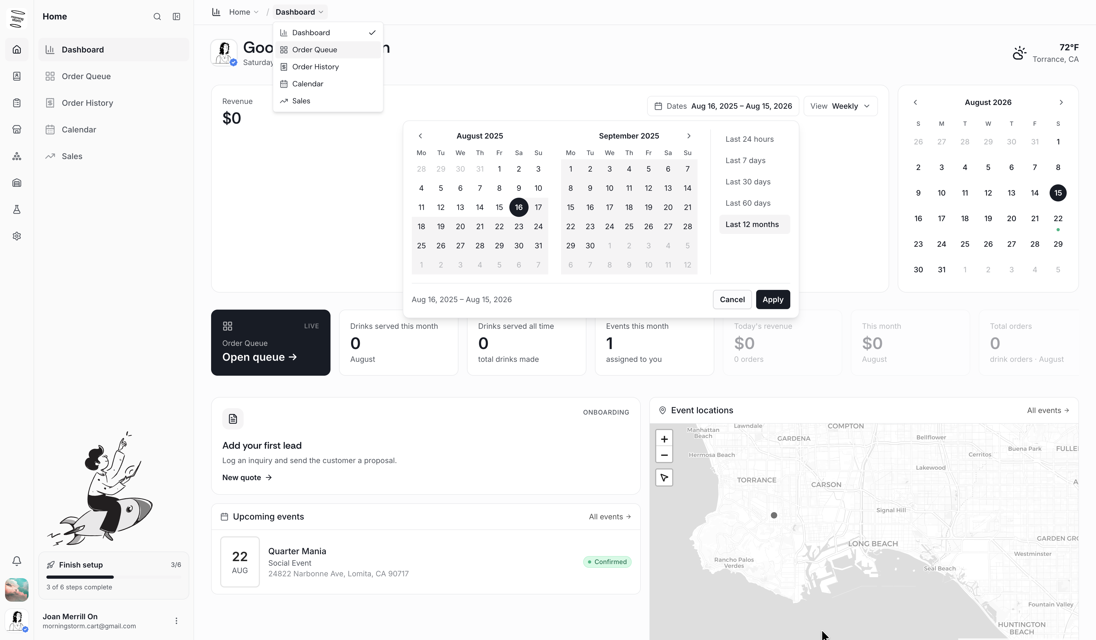This screenshot has width=1096, height=640.
Task: Open settings gear in left rail
Action: point(17,236)
